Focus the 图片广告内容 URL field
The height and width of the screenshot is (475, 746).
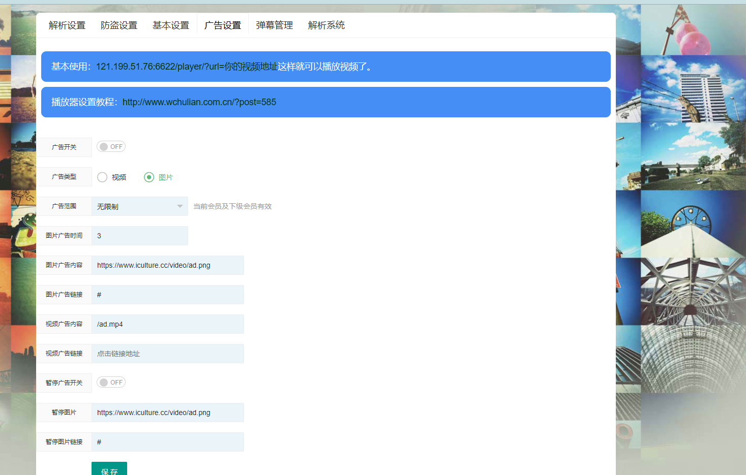tap(168, 265)
